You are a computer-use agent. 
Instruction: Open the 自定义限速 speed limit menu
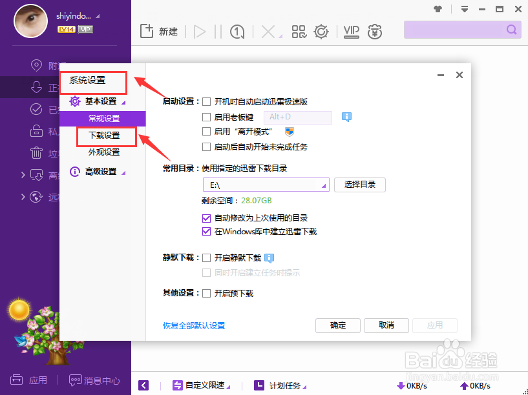(x=202, y=385)
